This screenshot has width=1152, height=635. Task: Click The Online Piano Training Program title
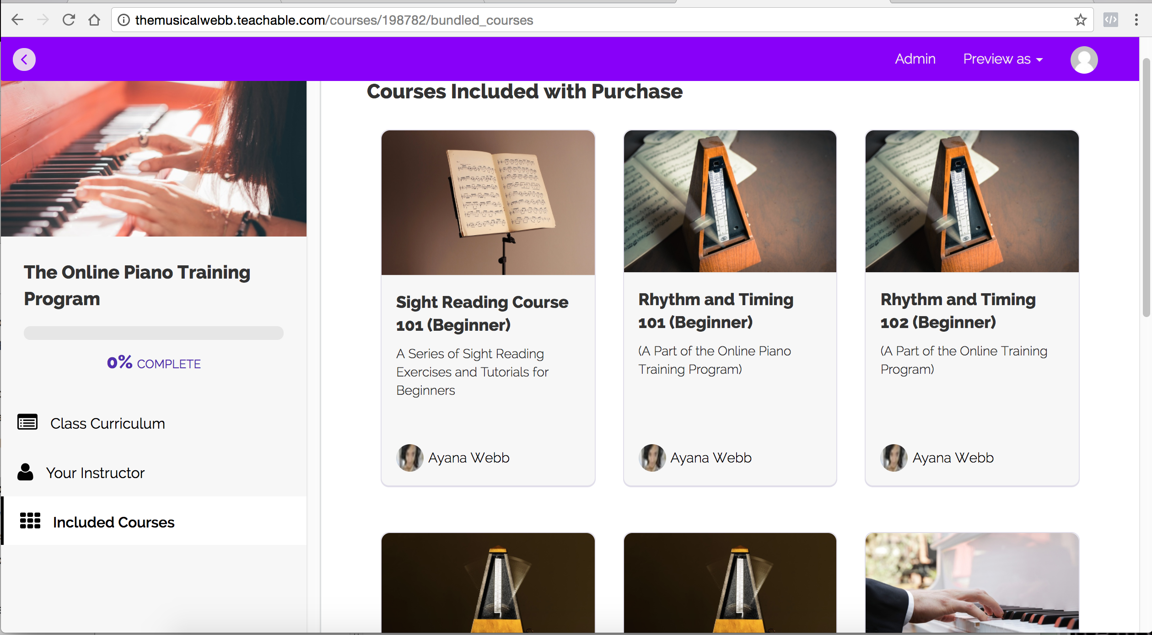[x=137, y=285]
